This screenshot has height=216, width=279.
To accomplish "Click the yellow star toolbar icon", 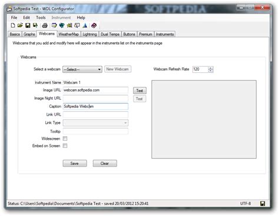I will (69, 25).
